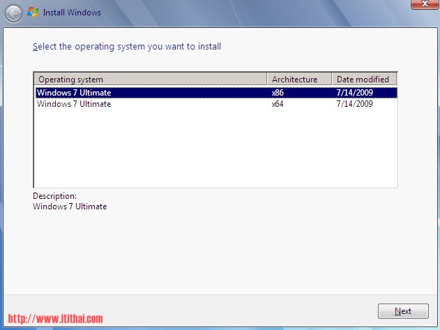Click the back arrow button

[x=13, y=13]
